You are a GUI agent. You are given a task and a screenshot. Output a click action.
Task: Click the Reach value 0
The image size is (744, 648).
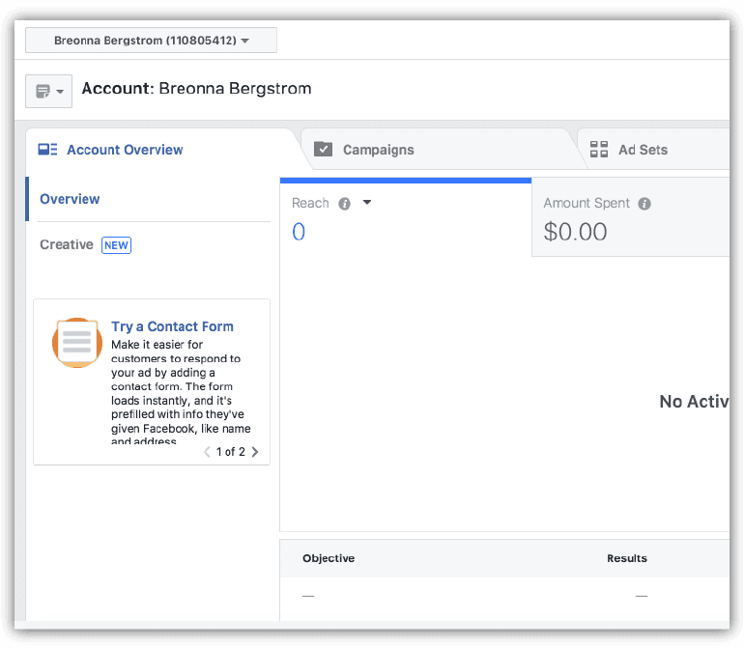[299, 232]
